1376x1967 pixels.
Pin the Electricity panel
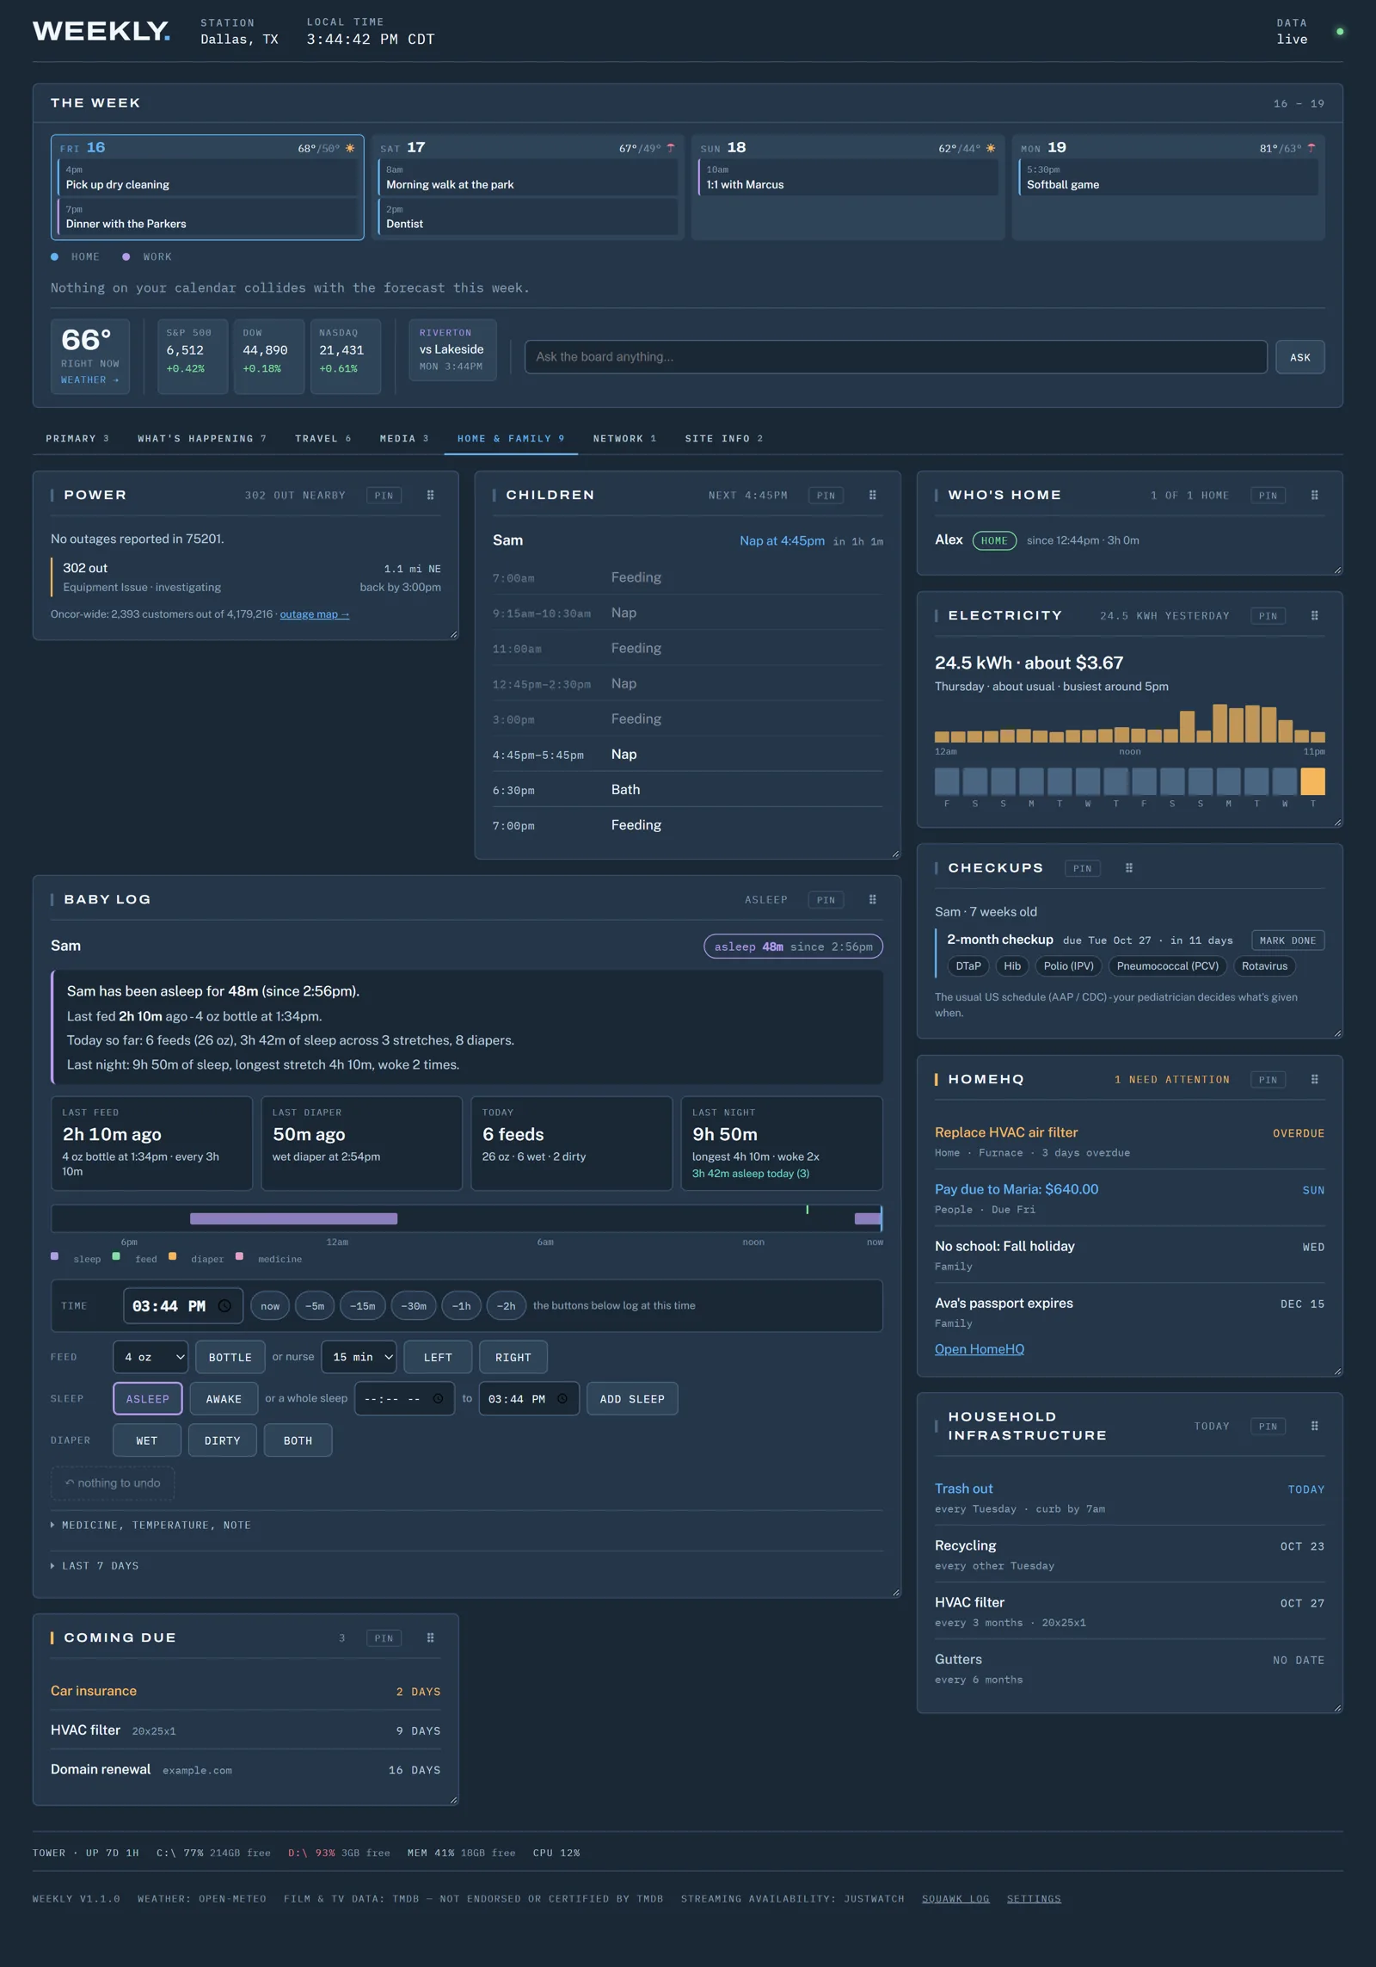click(x=1268, y=615)
